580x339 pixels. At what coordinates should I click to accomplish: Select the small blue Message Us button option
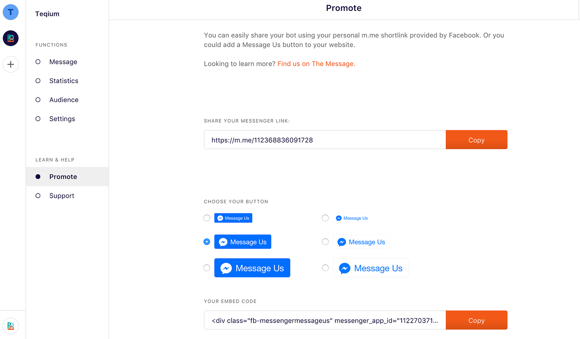207,218
